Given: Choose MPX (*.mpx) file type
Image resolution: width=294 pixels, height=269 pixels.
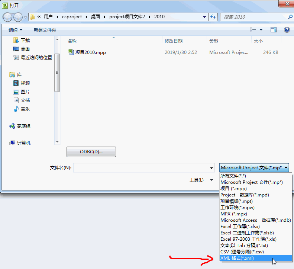Looking at the screenshot, I should pyautogui.click(x=256, y=214).
